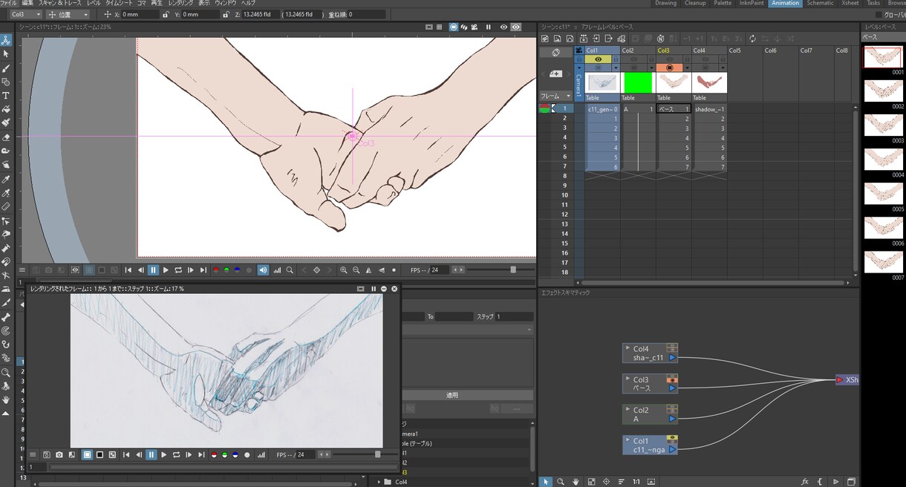Click Zoom In icon in viewer bar

[x=344, y=270]
